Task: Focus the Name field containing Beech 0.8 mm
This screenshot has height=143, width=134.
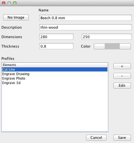Action: tap(85, 18)
